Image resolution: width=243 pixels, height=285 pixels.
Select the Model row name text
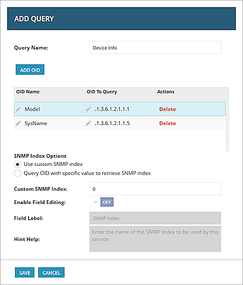point(32,109)
